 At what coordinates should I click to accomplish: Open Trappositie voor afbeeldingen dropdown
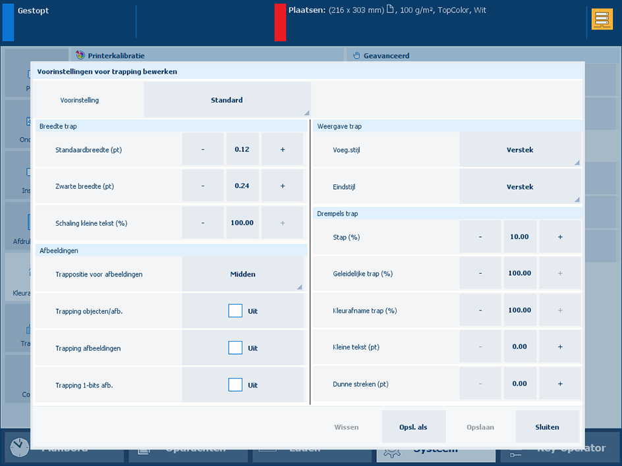tap(242, 274)
